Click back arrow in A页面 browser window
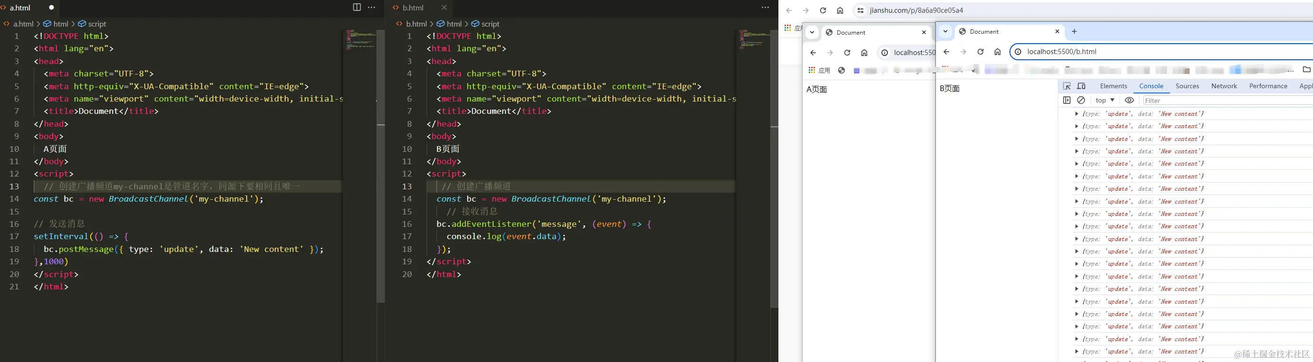 [813, 53]
